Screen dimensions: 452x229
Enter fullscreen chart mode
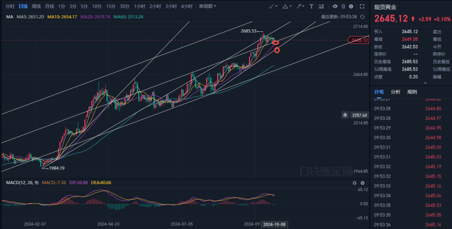pyautogui.click(x=362, y=6)
